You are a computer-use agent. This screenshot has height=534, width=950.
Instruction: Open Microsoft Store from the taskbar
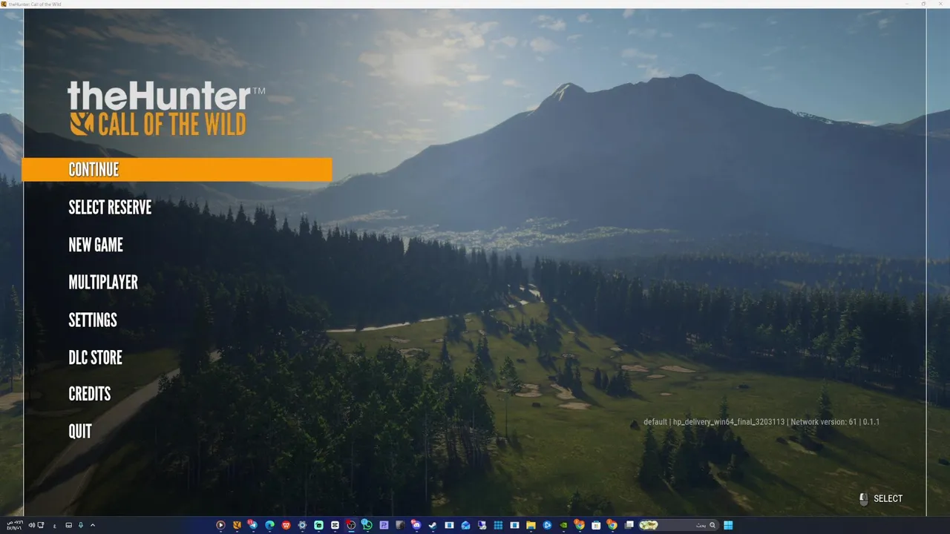[596, 525]
